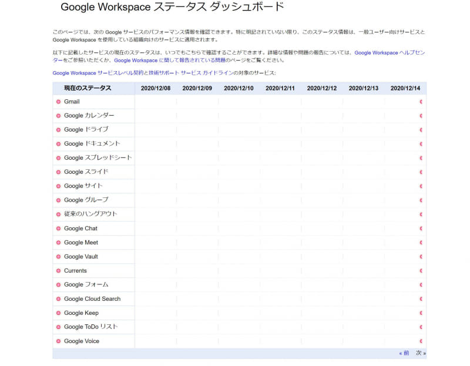The image size is (470, 366).
Task: Click the Google ドキュメント service name
Action: [92, 143]
